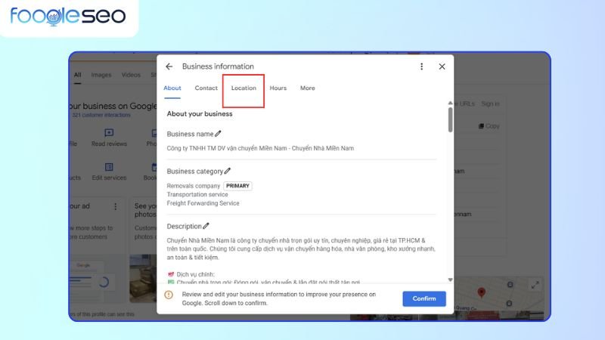
Task: Click the Sign in link
Action: (x=490, y=104)
